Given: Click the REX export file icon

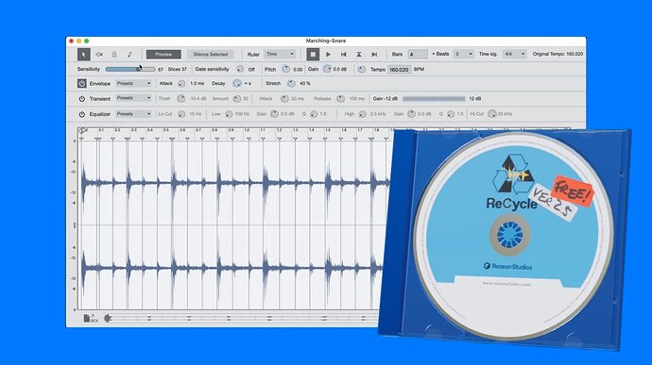Looking at the screenshot, I should click(90, 318).
